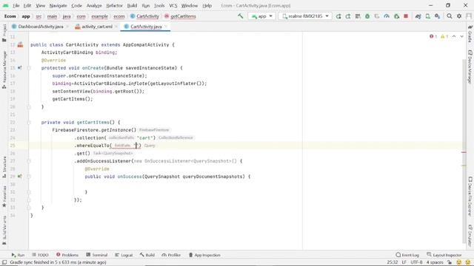
Task: Close the activity_cart.xml tab
Action: click(116, 27)
